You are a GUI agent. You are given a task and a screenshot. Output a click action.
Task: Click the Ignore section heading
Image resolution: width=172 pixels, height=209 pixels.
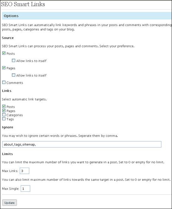8,127
